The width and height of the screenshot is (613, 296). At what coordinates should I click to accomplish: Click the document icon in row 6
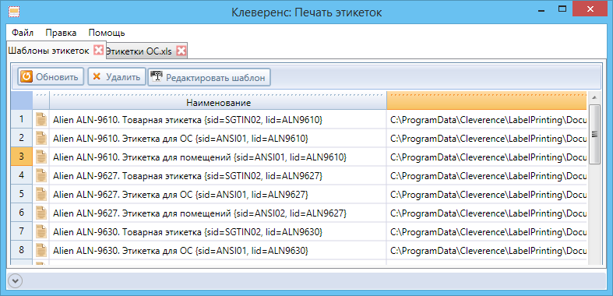(41, 213)
